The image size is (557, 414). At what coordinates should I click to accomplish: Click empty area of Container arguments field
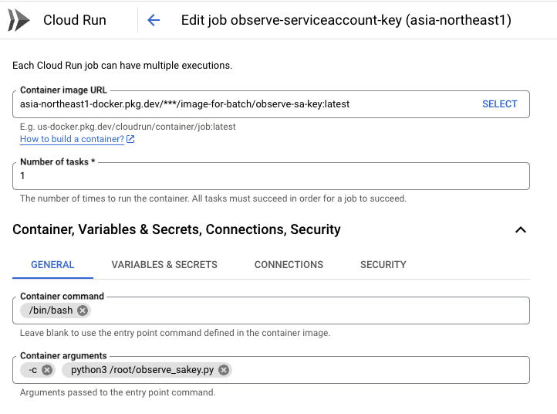point(380,370)
